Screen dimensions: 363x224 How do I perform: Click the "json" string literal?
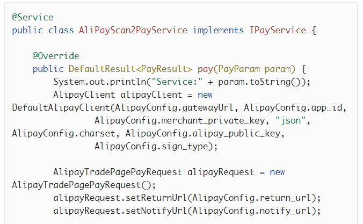pyautogui.click(x=291, y=121)
